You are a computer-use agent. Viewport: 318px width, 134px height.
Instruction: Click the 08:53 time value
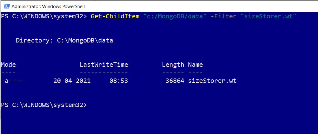click(118, 81)
